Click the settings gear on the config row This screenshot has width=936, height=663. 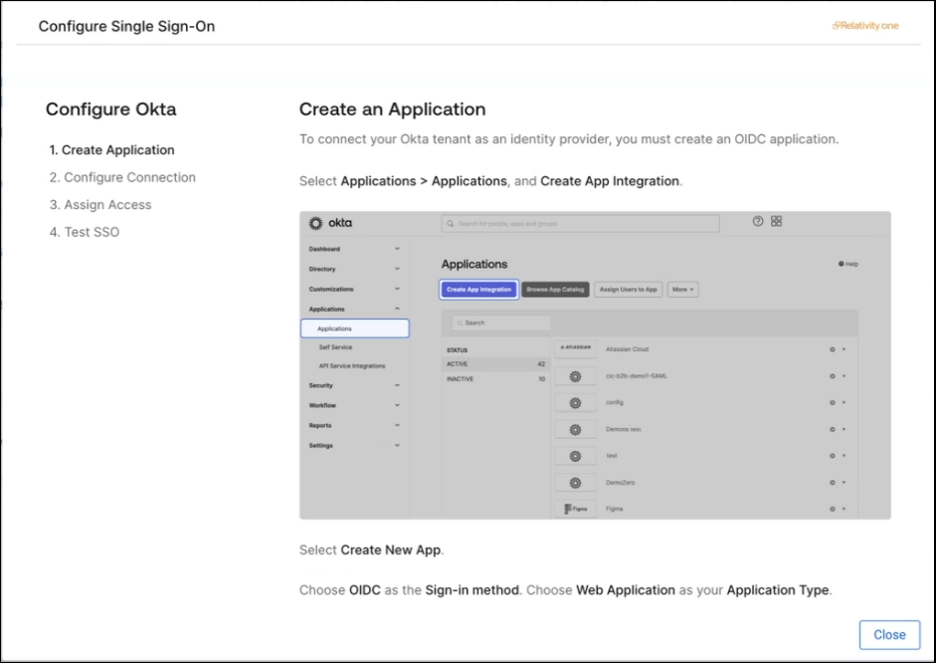point(833,402)
